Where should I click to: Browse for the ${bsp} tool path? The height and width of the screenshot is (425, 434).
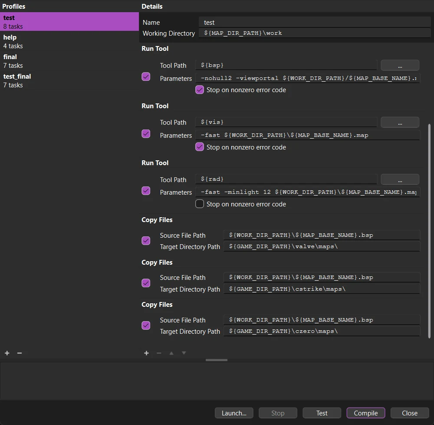(x=400, y=65)
